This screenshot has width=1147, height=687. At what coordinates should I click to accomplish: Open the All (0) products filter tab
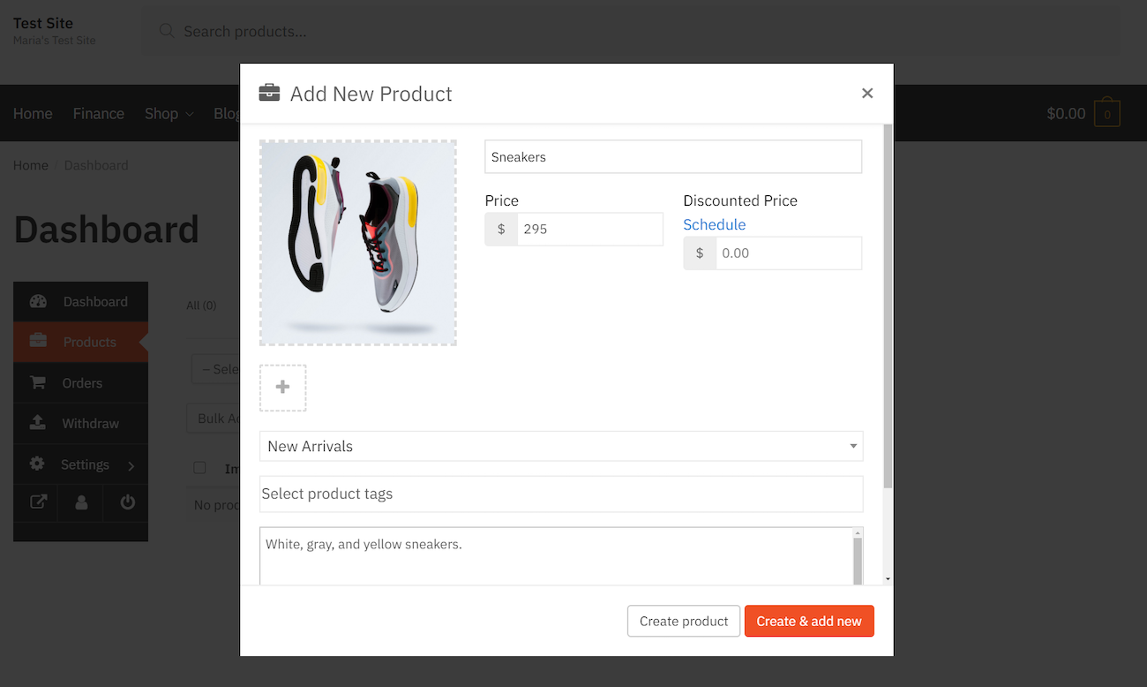coord(201,306)
